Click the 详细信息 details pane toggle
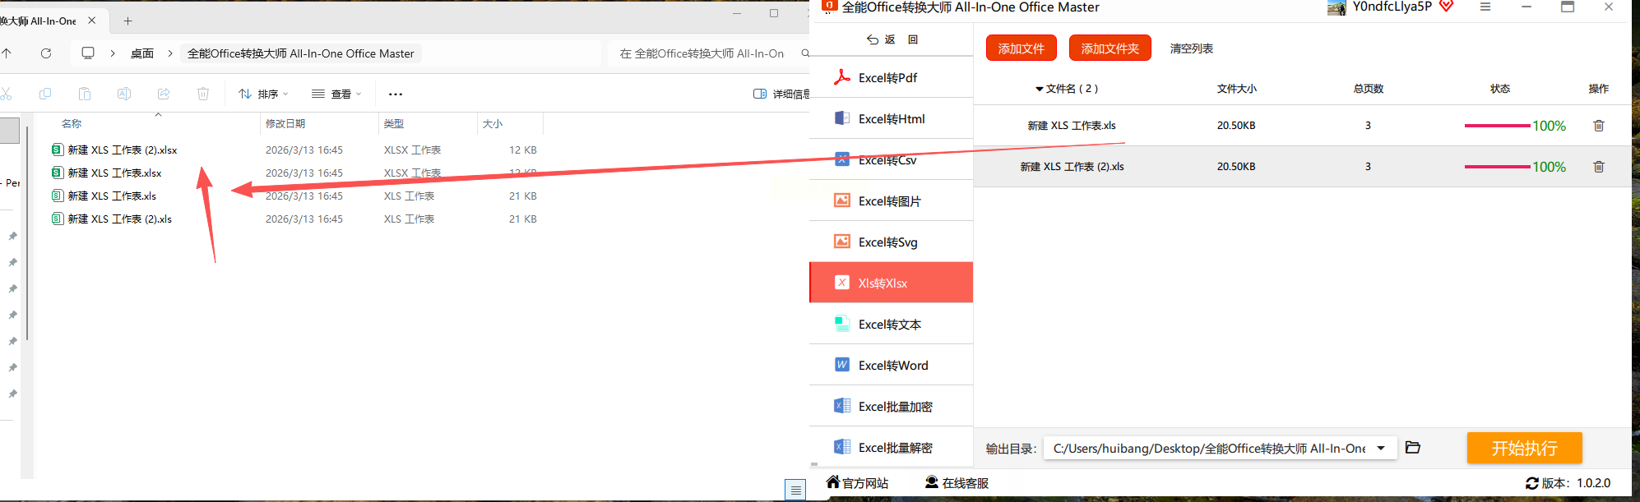 coord(781,94)
